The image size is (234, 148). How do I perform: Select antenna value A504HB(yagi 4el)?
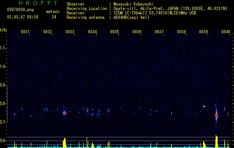(131, 17)
